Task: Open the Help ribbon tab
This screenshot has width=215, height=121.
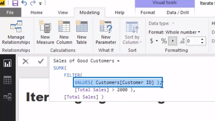Action: 120,12
